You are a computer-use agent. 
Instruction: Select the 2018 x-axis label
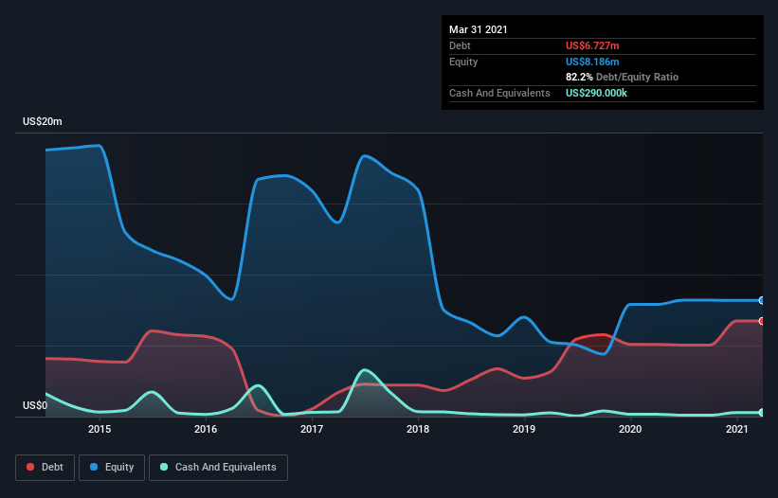point(418,429)
